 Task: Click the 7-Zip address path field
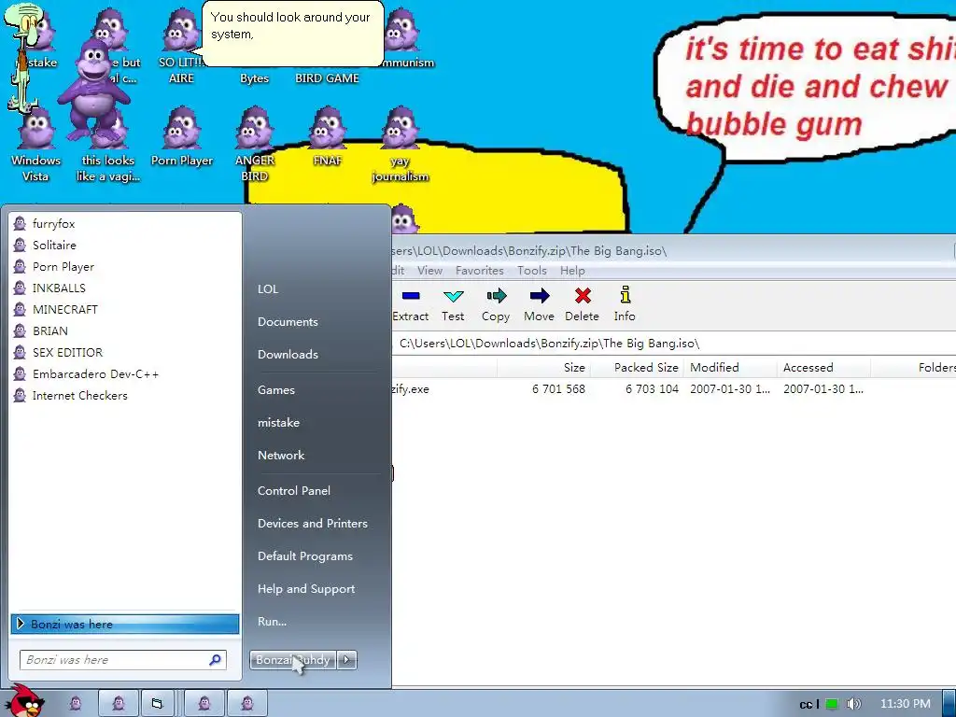coord(674,344)
